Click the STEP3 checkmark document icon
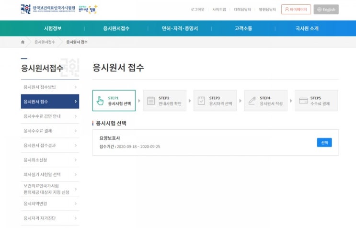The height and width of the screenshot is (228, 356). (201, 101)
